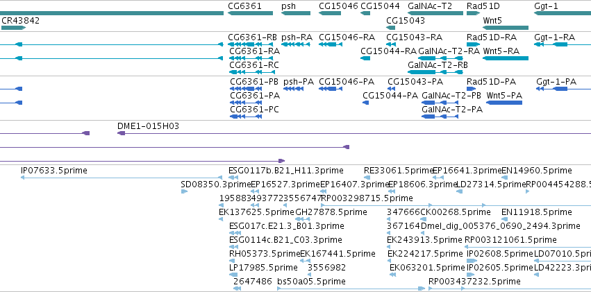Select the ESG017c.E21.3_B01.3prime EST
This screenshot has width=591, height=292.
point(234,233)
